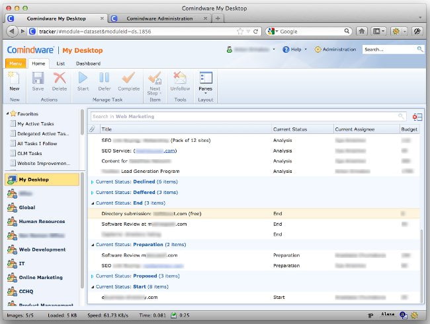Open All Tasks I Follow favorite

(x=34, y=143)
